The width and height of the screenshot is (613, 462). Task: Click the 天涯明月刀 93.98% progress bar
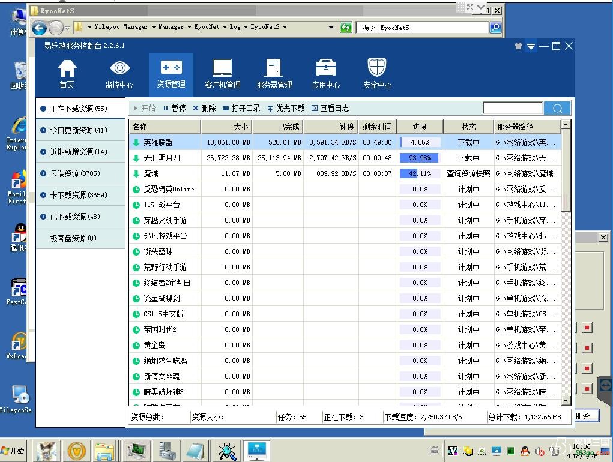point(420,158)
